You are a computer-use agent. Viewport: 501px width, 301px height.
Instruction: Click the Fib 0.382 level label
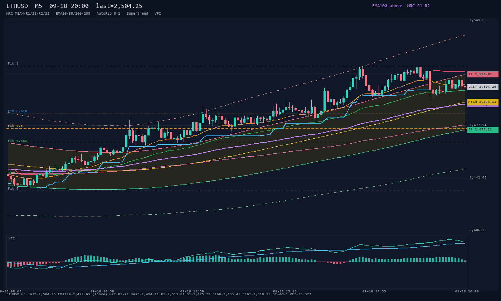click(x=18, y=141)
